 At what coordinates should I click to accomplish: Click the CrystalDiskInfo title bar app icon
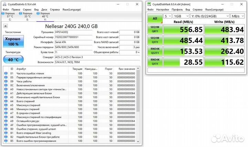click(x=5, y=4)
